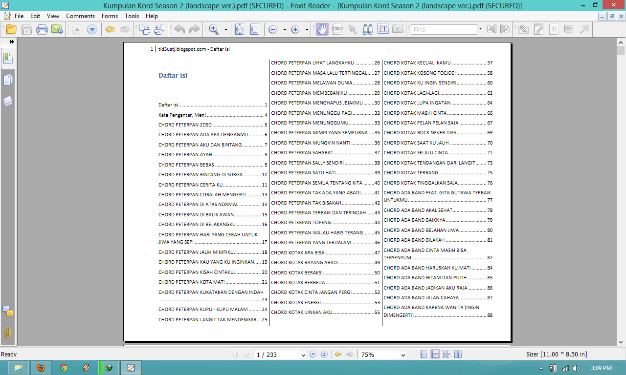
Task: Open the Edit menu
Action: click(x=35, y=16)
